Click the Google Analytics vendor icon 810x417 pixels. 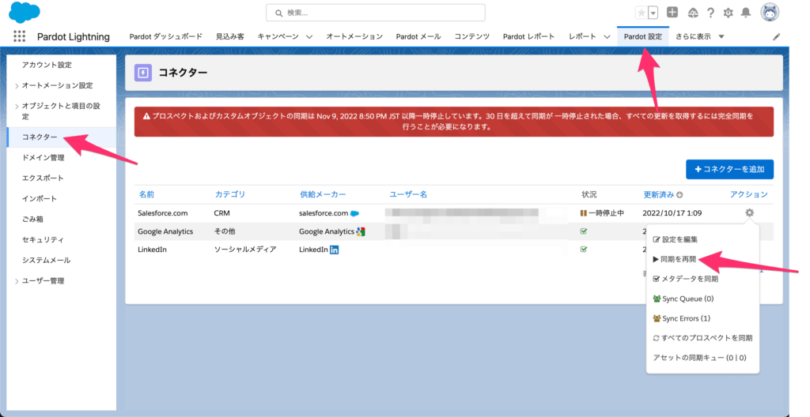[x=361, y=231]
